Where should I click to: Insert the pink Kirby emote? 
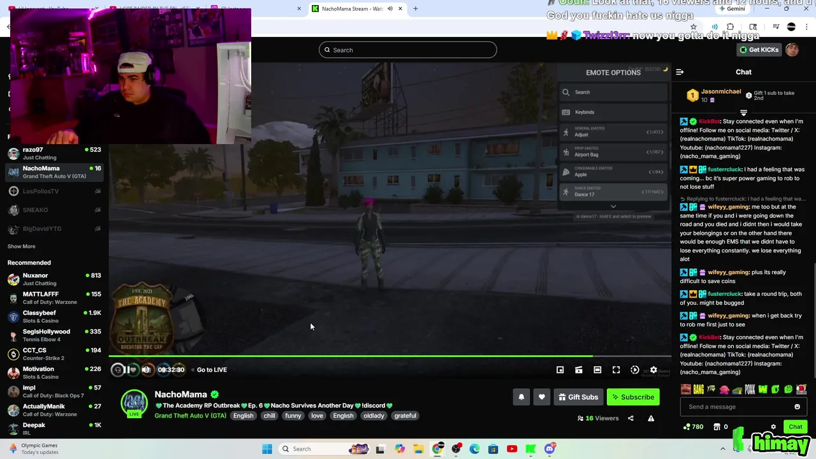coord(724,390)
